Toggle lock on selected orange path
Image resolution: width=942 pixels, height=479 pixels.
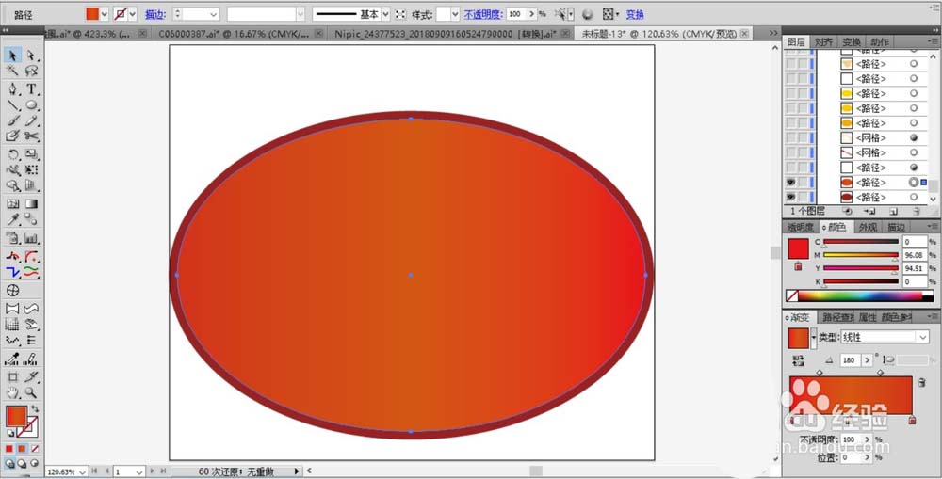pos(803,183)
